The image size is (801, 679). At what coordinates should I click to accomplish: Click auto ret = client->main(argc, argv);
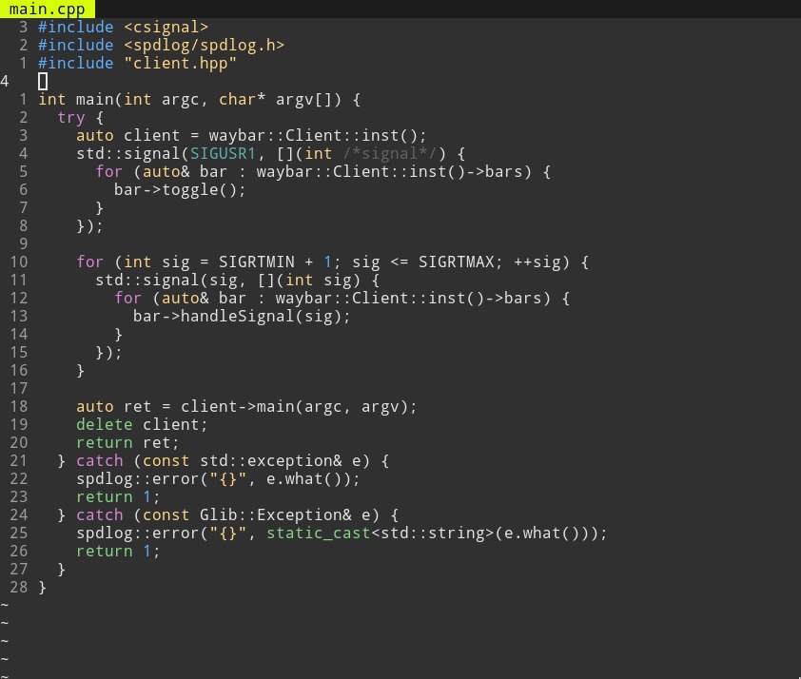coord(246,407)
